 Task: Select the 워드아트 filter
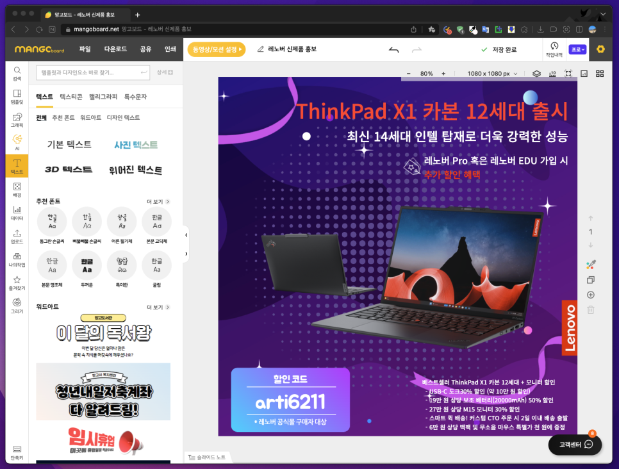coord(90,118)
